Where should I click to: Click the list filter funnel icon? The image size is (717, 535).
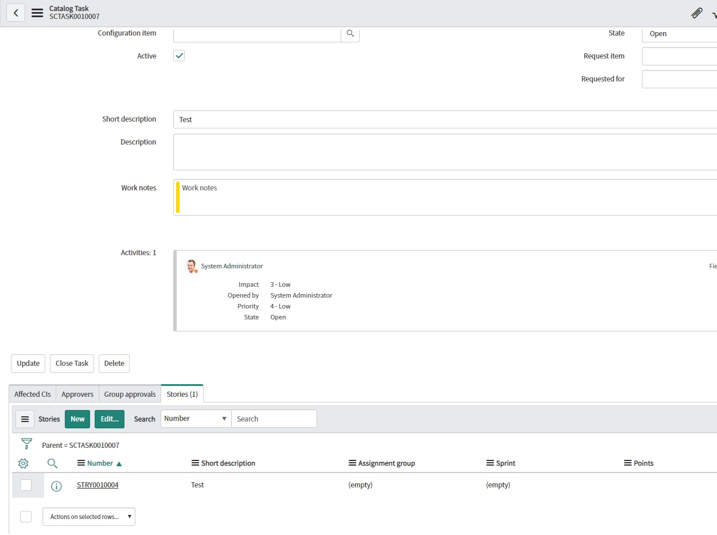click(x=26, y=444)
